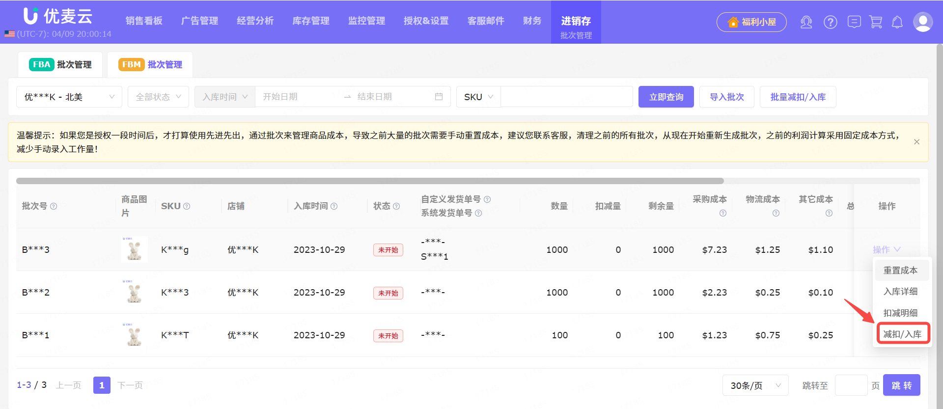Image resolution: width=943 pixels, height=409 pixels.
Task: Choose 重置成本 in the operation menu
Action: point(900,271)
